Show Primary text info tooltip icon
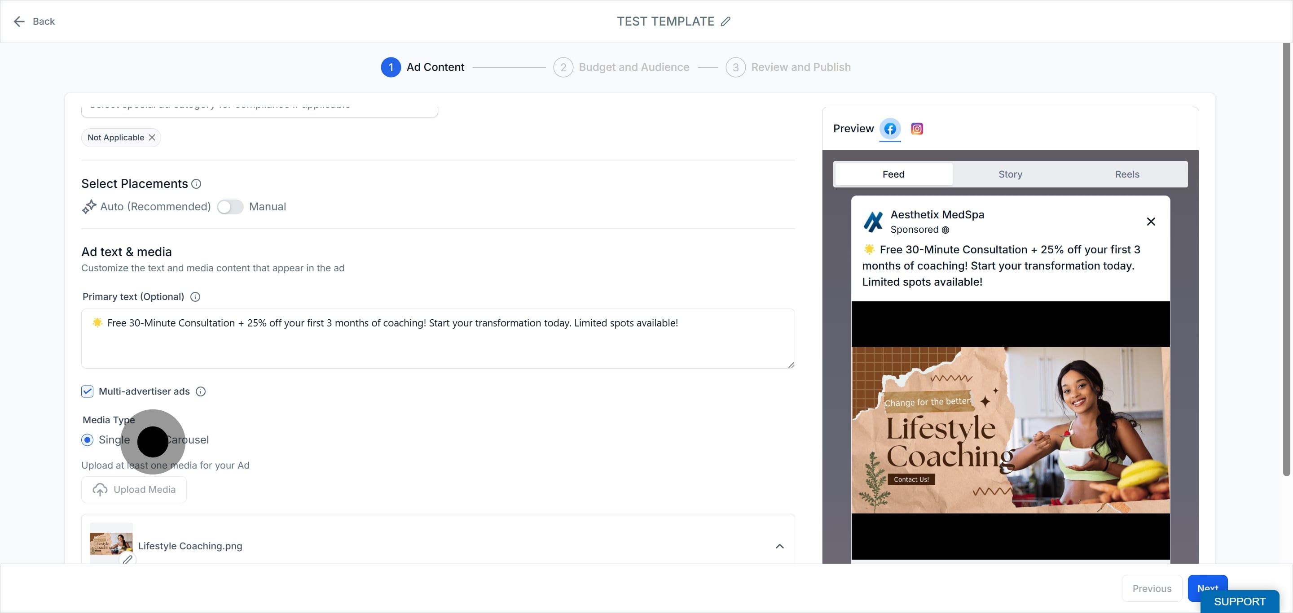Viewport: 1293px width, 613px height. point(195,297)
